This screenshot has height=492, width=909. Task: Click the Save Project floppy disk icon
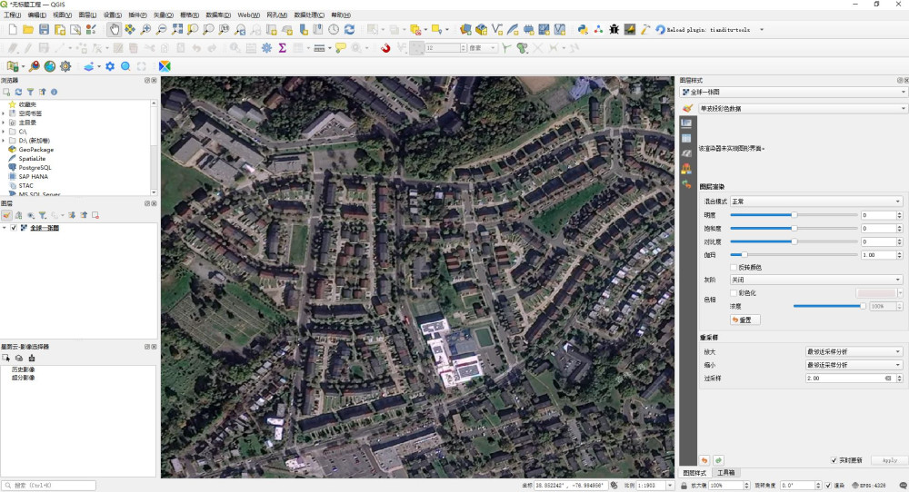(44, 30)
